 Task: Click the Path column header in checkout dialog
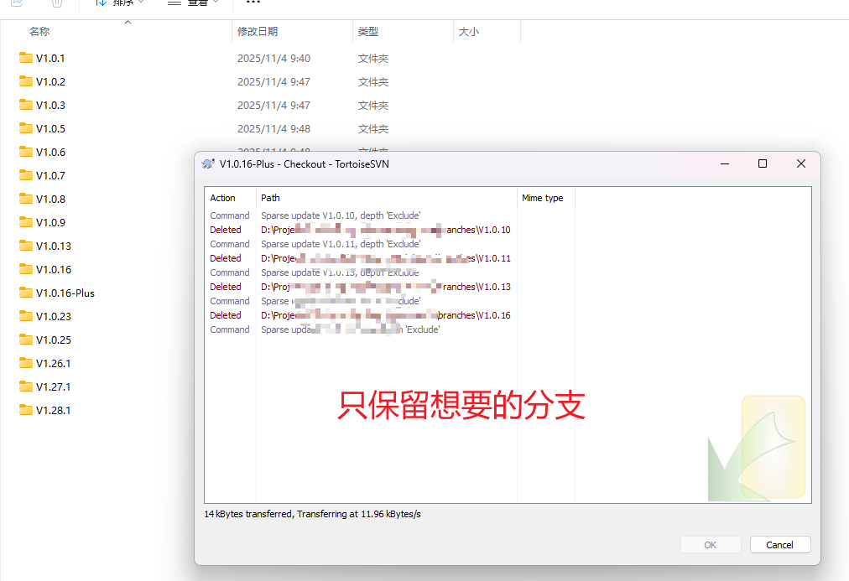point(270,198)
